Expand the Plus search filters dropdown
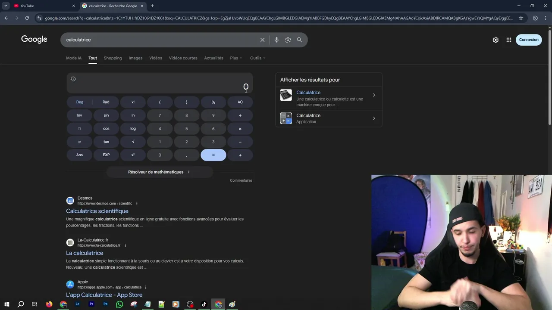The width and height of the screenshot is (552, 310). (x=236, y=58)
